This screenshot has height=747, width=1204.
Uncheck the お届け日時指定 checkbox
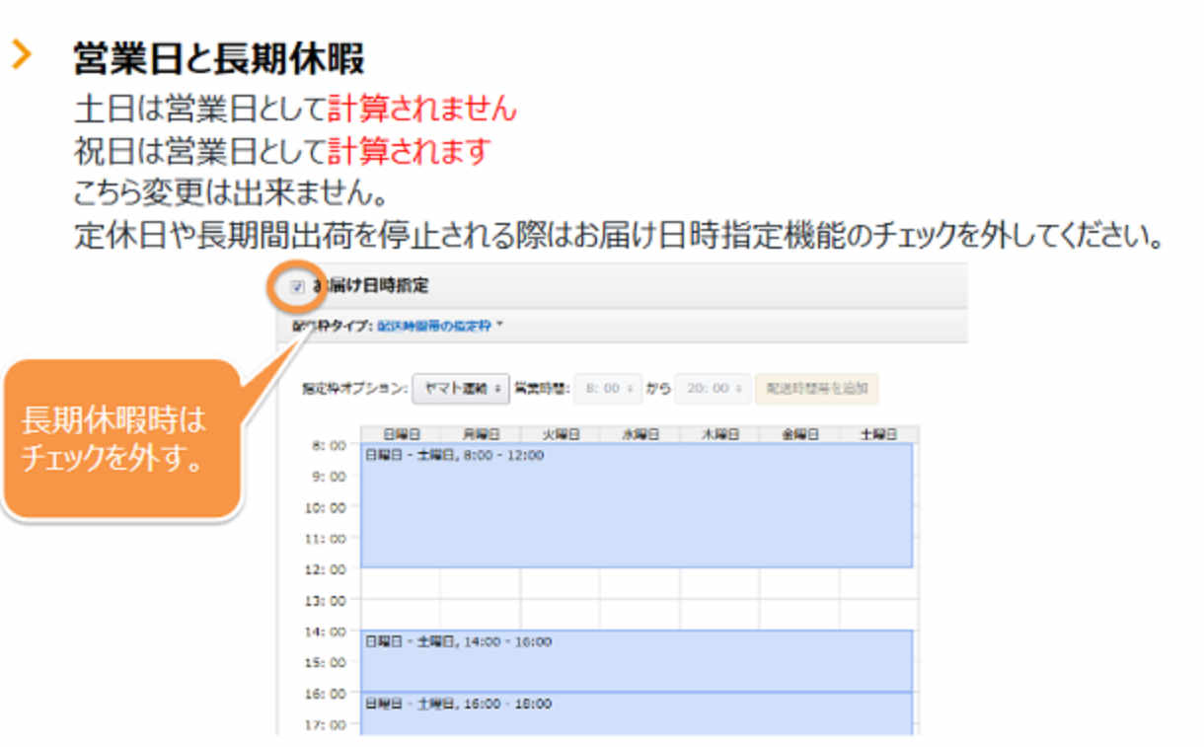click(298, 287)
